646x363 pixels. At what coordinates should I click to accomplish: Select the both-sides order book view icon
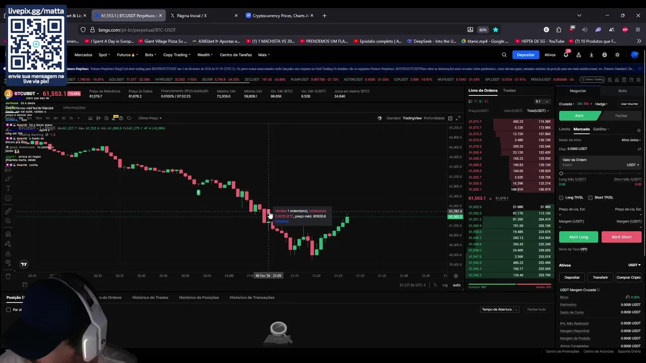470,101
